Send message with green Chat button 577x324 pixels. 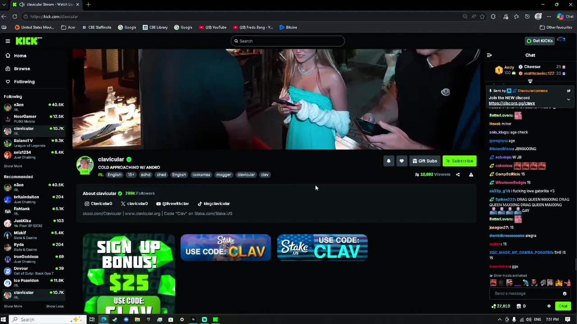[563, 306]
